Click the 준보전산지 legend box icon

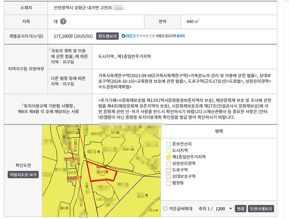pos(169,144)
